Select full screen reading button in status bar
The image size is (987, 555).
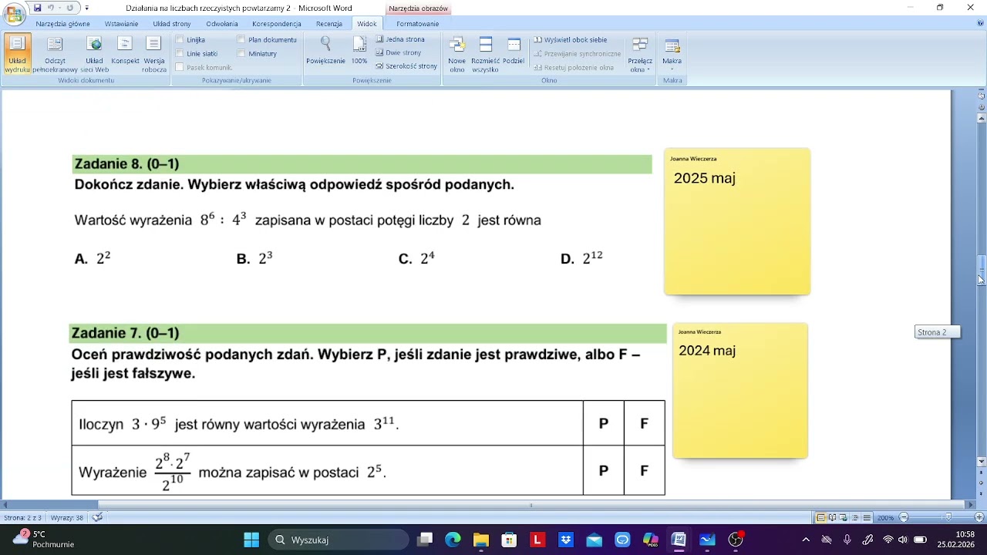[x=833, y=518]
